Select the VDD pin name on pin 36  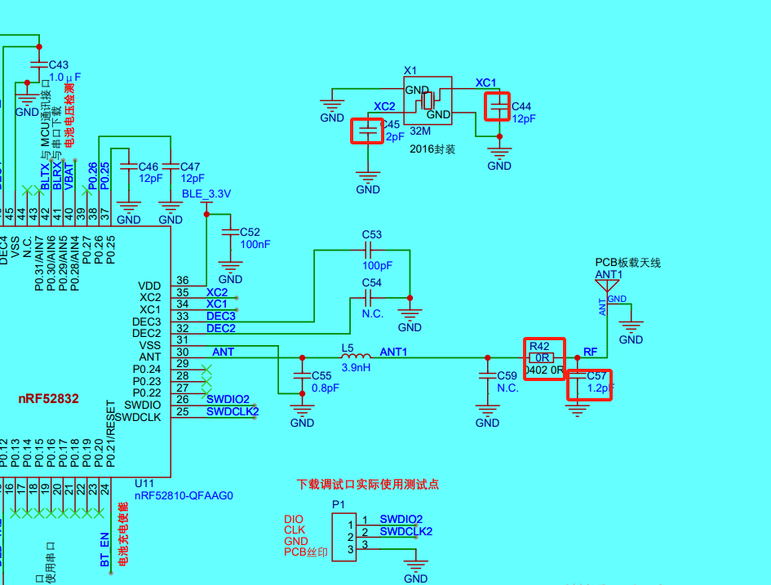pyautogui.click(x=149, y=286)
